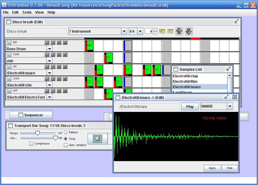
Task: Click the Tempo slider handle
Action: 38,133
